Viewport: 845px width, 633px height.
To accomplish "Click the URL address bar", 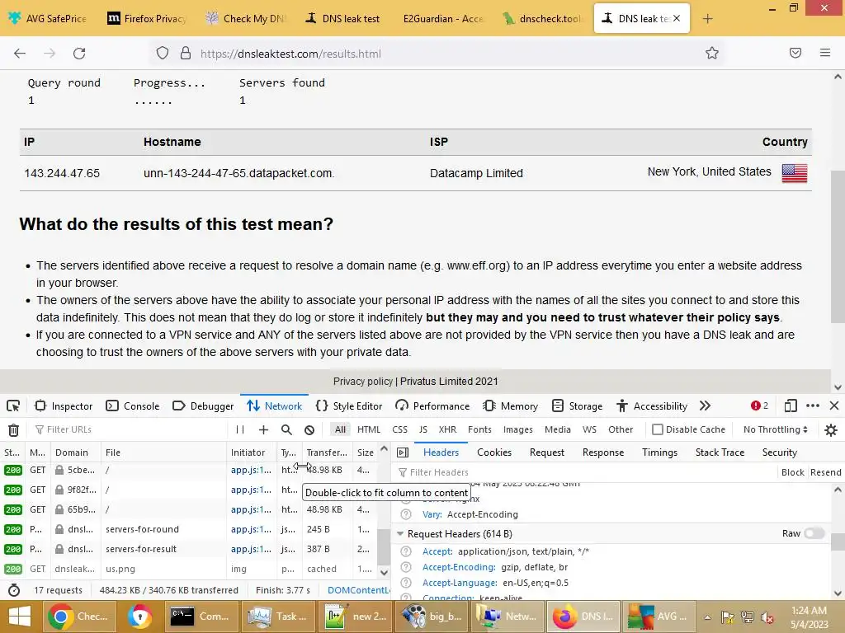I will (437, 54).
